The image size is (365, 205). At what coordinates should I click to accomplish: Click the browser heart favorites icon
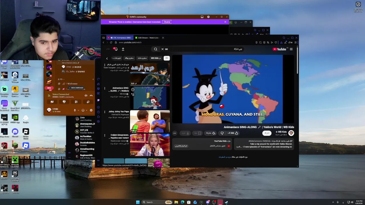tap(276, 42)
